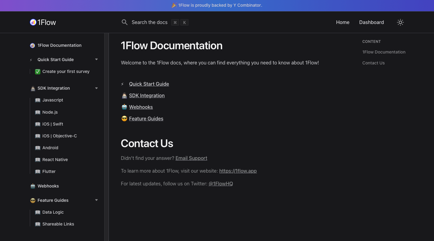Click the search magnifier icon
This screenshot has height=241, width=434.
124,22
